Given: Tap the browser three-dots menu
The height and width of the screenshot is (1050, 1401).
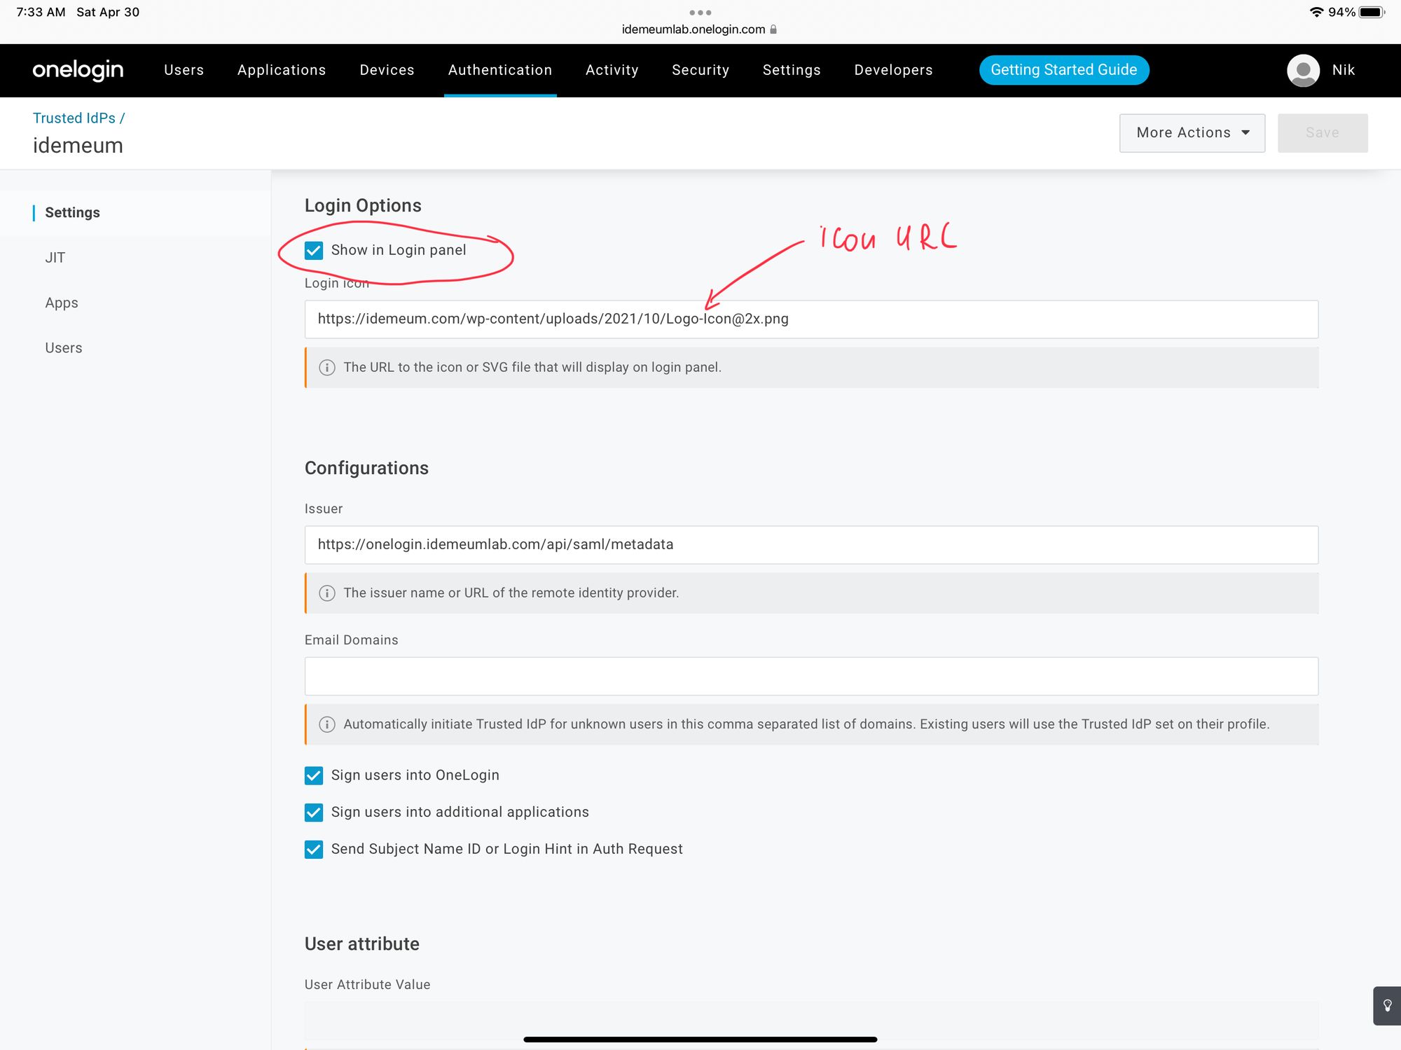Looking at the screenshot, I should coord(700,13).
